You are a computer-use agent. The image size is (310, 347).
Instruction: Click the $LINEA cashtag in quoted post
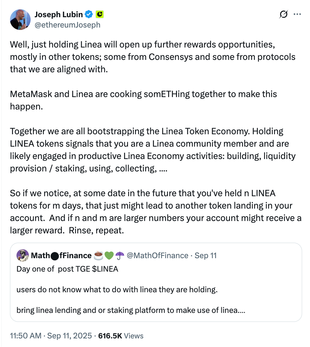coord(105,269)
